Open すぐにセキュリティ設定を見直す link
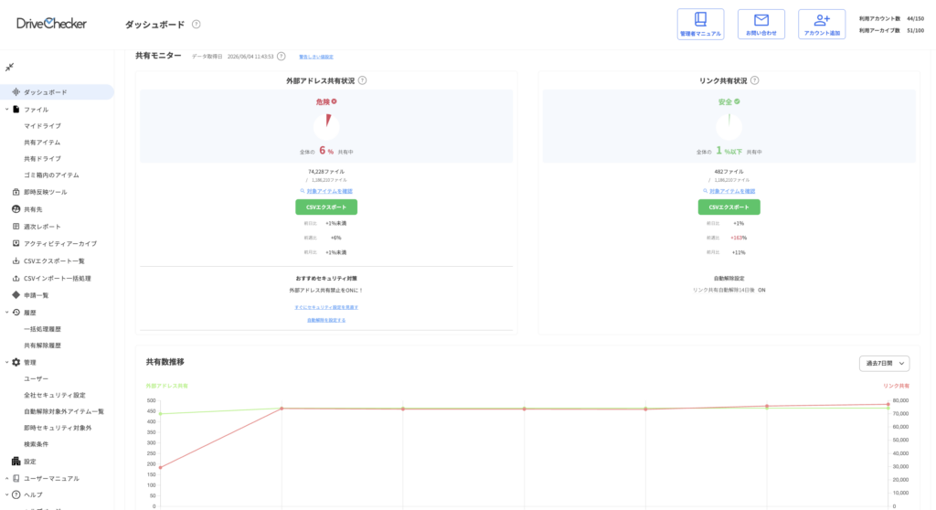The width and height of the screenshot is (936, 510). pyautogui.click(x=326, y=307)
